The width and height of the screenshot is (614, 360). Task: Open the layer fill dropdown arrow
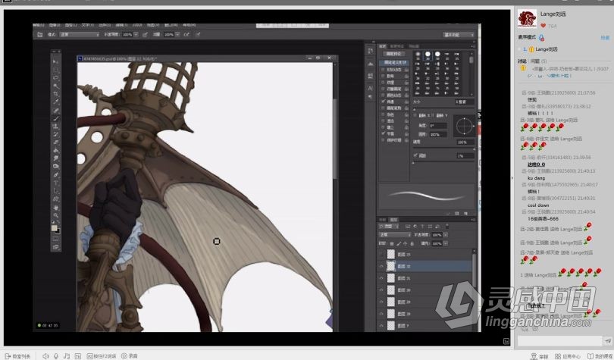click(x=446, y=243)
